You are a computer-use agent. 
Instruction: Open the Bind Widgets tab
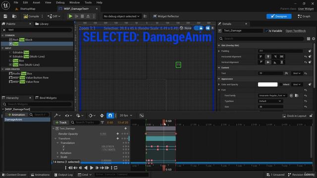46,98
